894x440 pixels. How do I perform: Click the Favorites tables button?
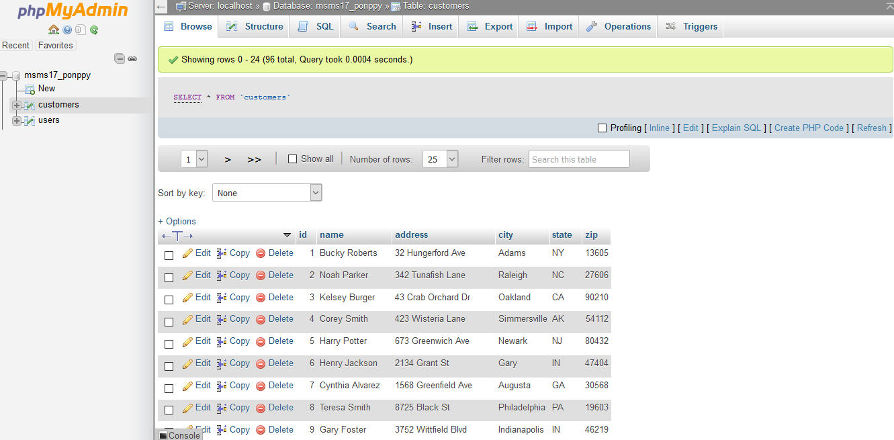(55, 46)
